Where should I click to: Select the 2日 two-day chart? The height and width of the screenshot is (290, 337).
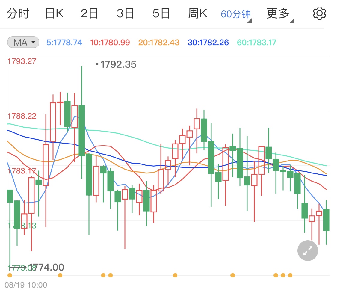[89, 13]
